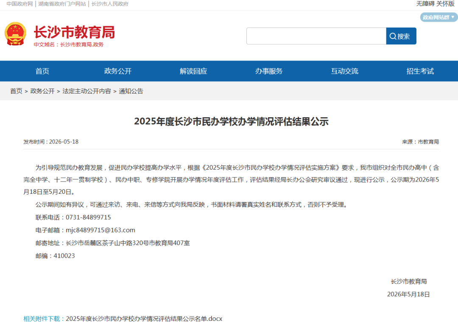Open 招生考试 in the navigation bar
Viewport: 458px width, 325px height.
pos(420,71)
